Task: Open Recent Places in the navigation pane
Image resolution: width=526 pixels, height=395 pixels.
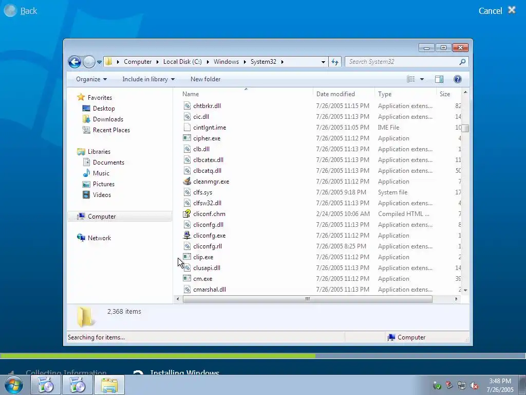Action: [x=111, y=130]
